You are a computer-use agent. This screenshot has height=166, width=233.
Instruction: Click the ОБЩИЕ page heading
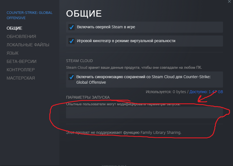pos(84,13)
